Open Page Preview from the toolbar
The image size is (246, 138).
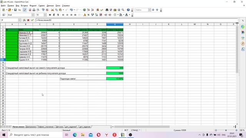point(38,10)
